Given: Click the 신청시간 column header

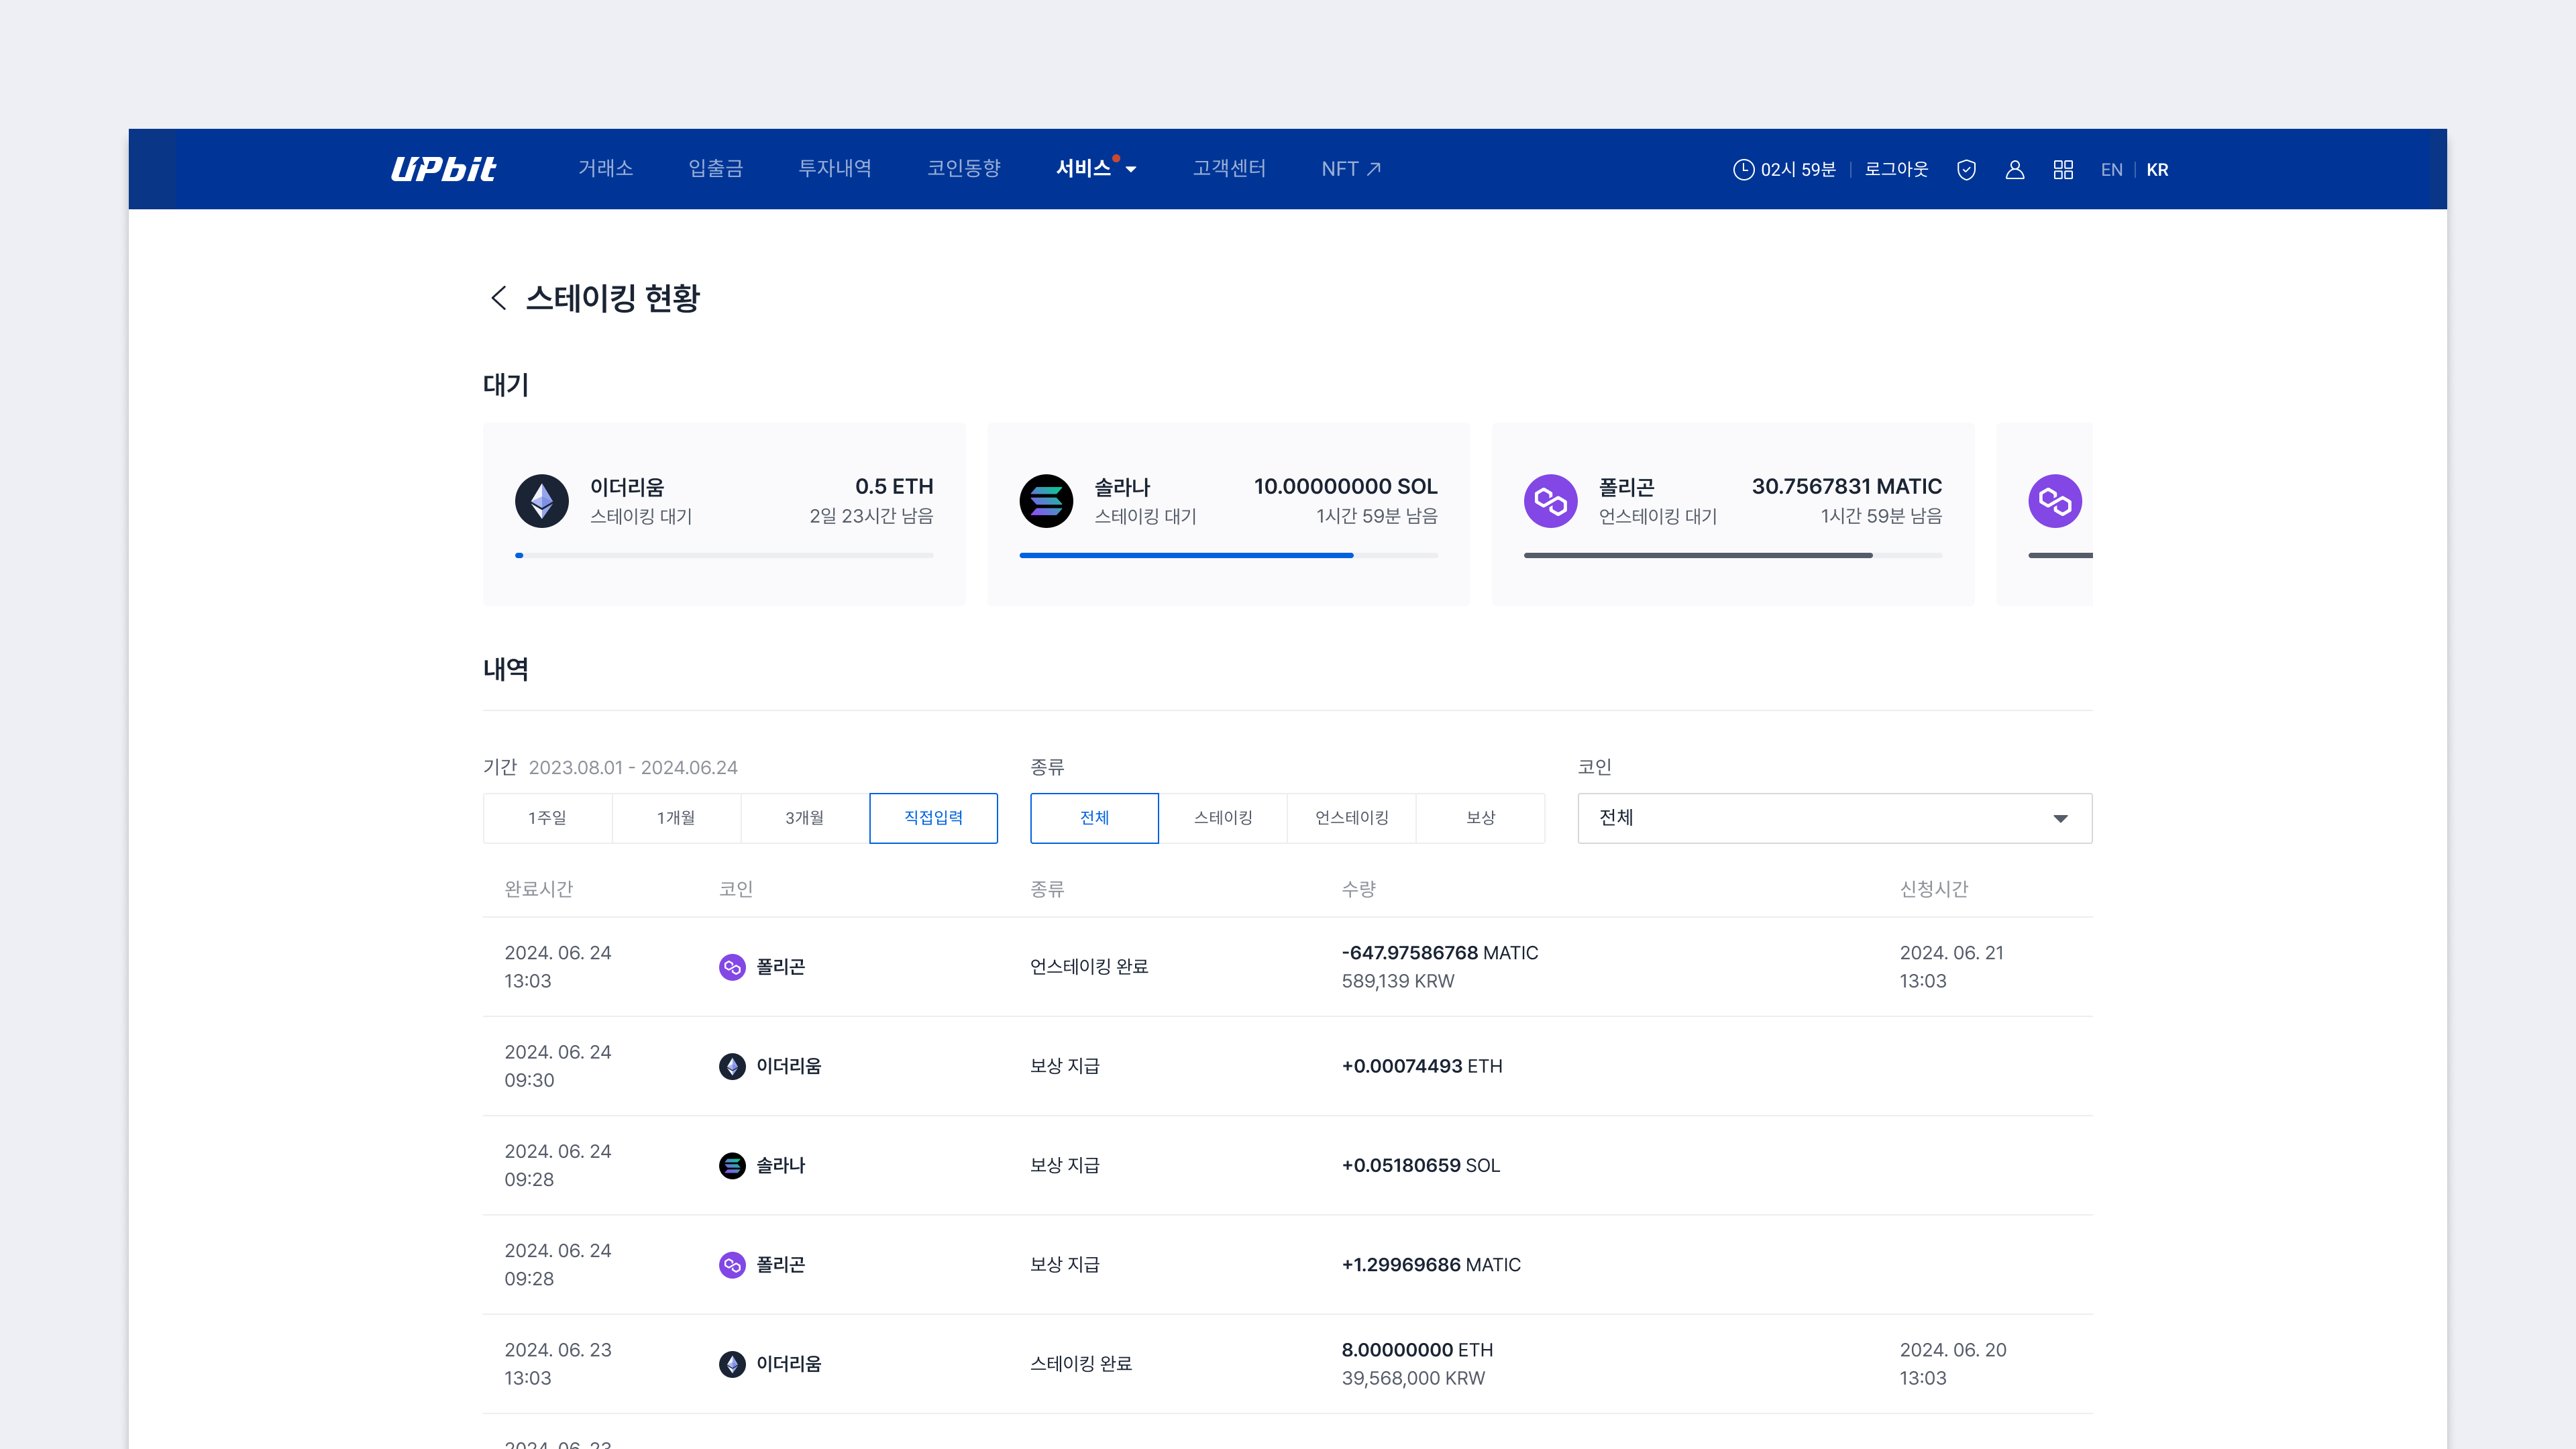Looking at the screenshot, I should 1933,889.
